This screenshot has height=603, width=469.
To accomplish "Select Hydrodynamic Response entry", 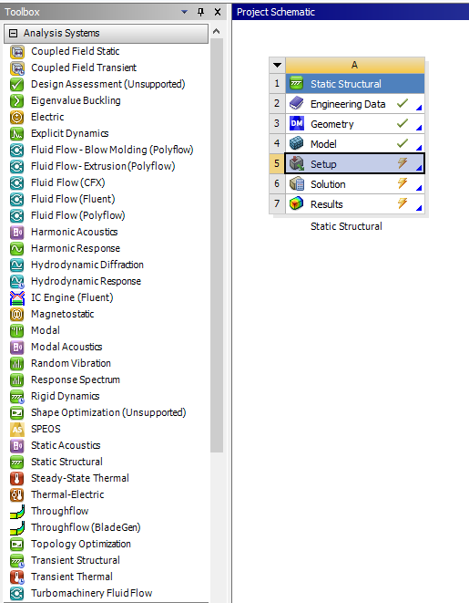I will click(x=86, y=281).
